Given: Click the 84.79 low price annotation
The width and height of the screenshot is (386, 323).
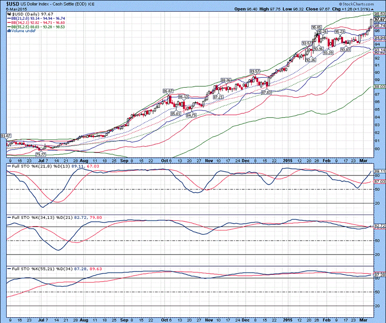Looking at the screenshot, I should 191,115.
